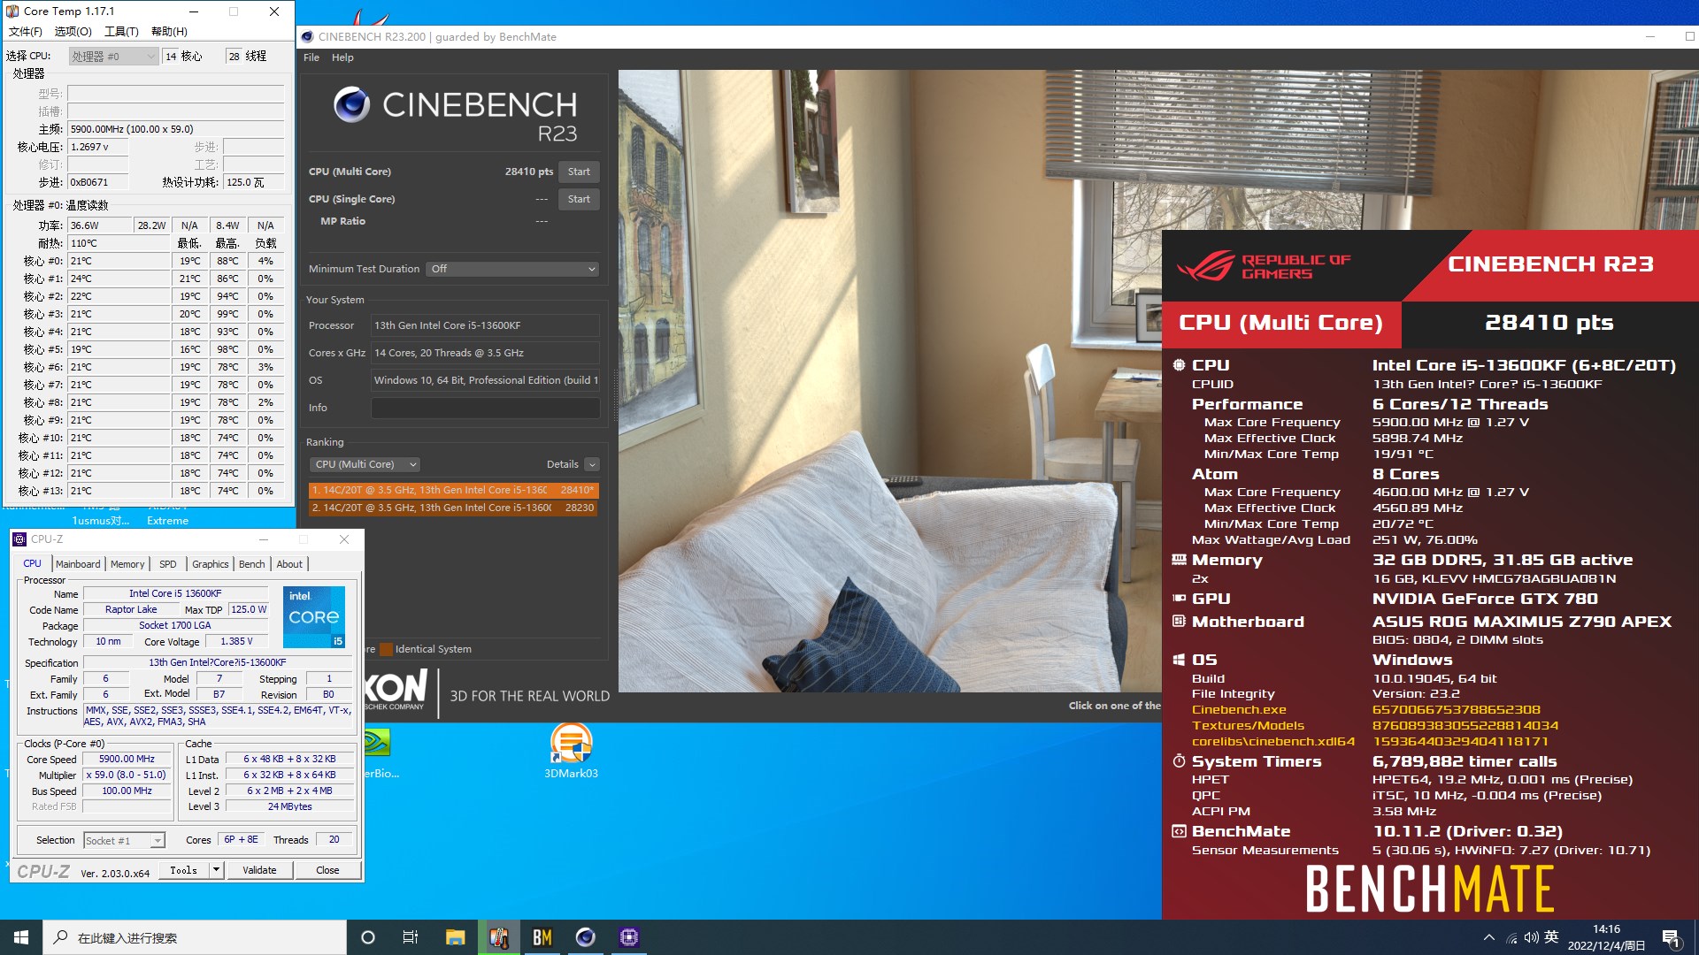This screenshot has height=955, width=1699.
Task: Toggle the 英 input method indicator
Action: point(1551,937)
